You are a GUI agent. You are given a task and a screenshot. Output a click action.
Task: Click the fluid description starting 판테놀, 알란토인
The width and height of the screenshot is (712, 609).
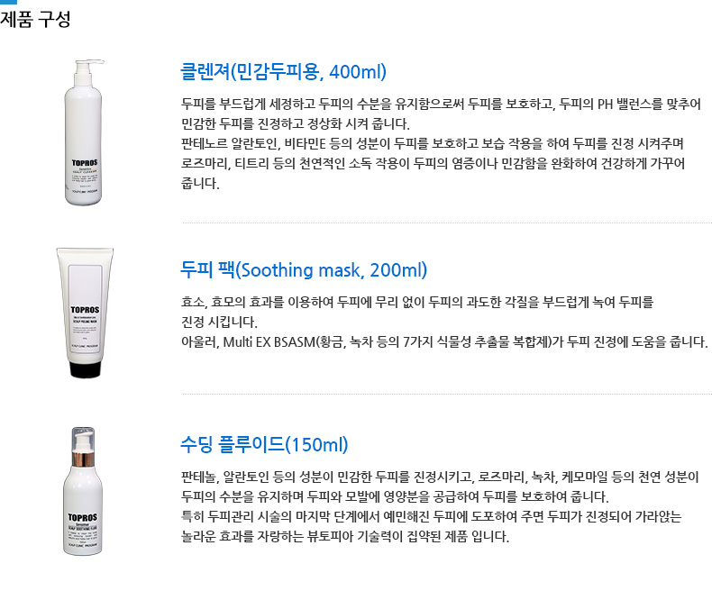(x=440, y=486)
